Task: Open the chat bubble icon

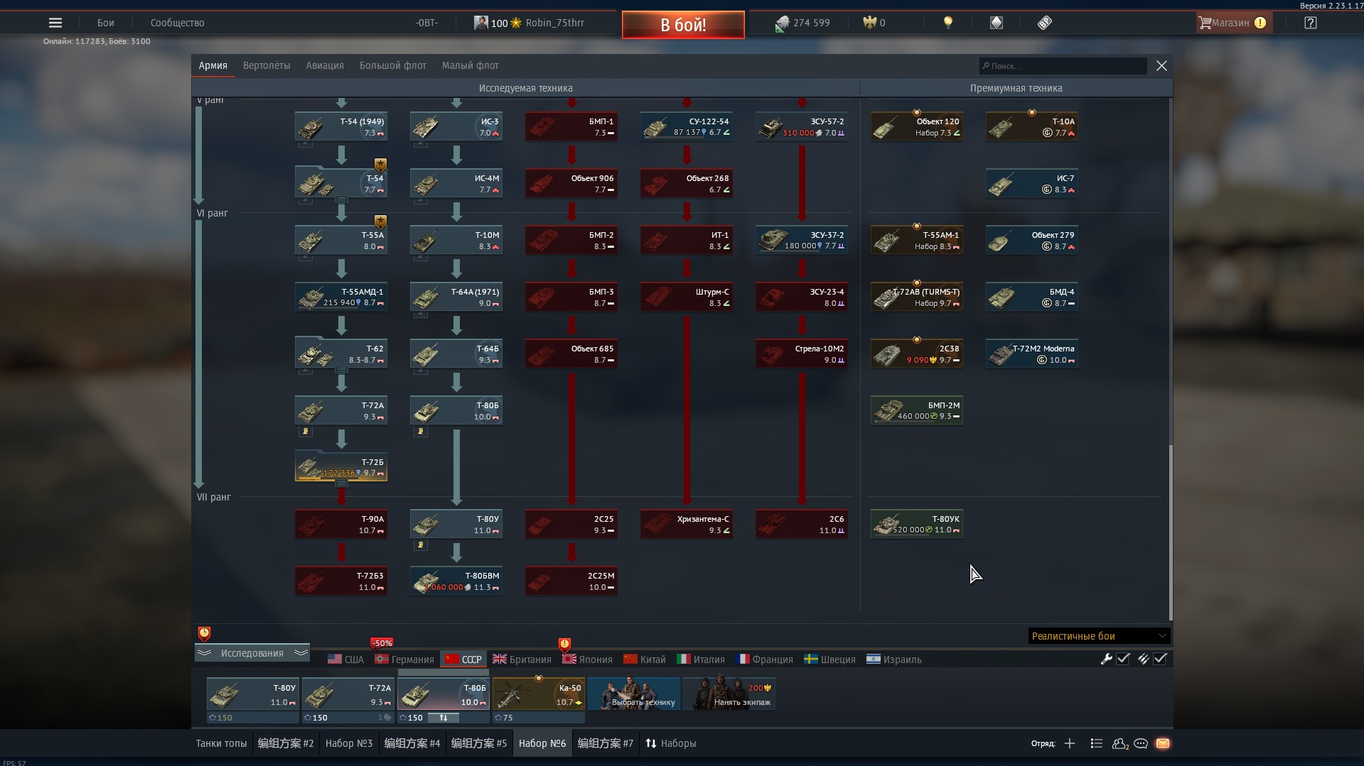Action: point(1141,743)
